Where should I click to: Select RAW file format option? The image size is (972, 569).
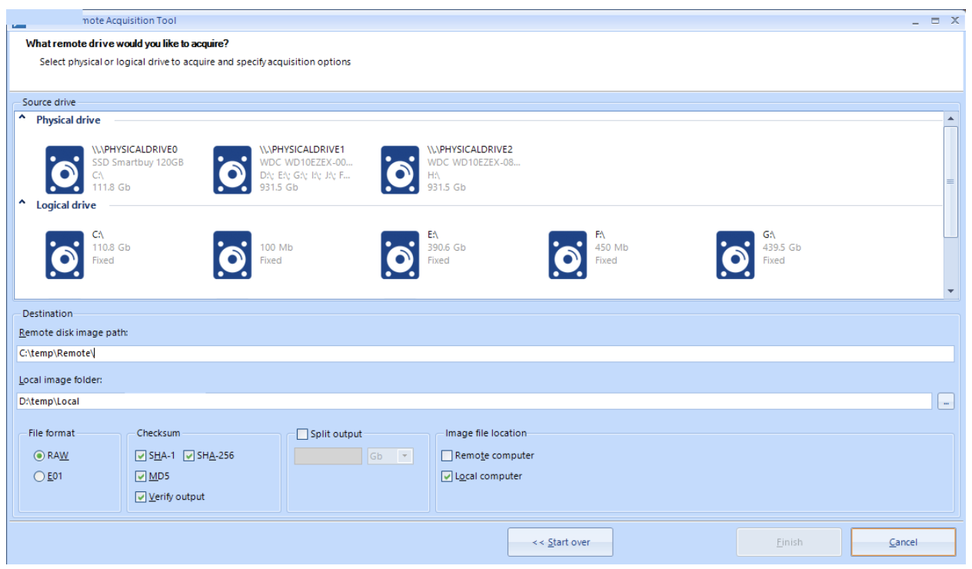point(38,455)
